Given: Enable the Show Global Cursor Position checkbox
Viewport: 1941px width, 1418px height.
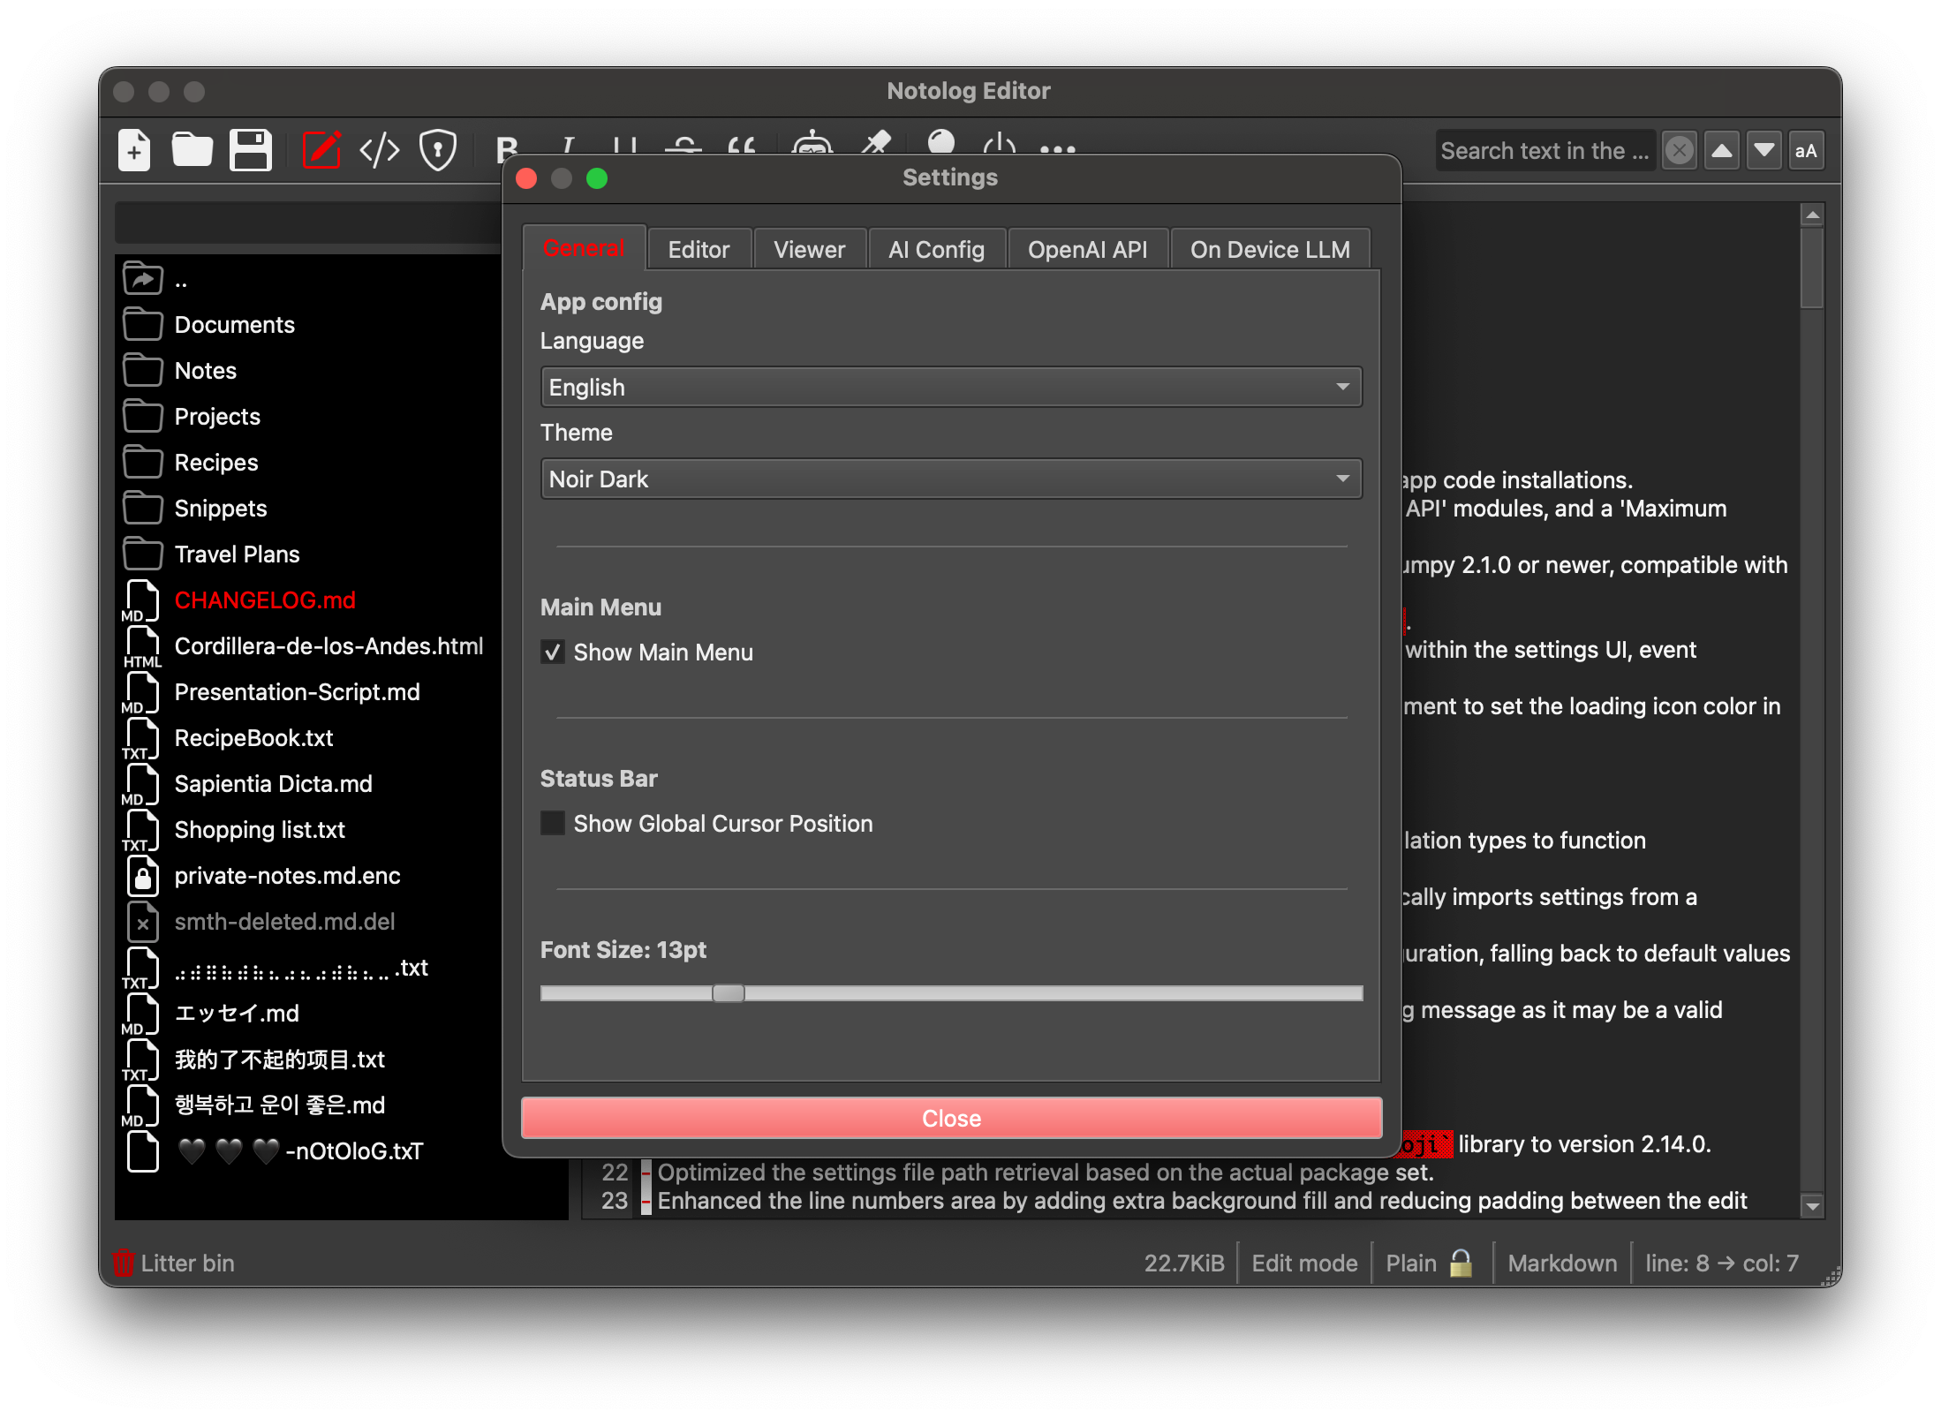Looking at the screenshot, I should pos(553,824).
